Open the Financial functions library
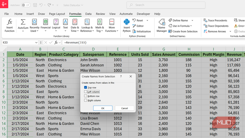 (45, 26)
